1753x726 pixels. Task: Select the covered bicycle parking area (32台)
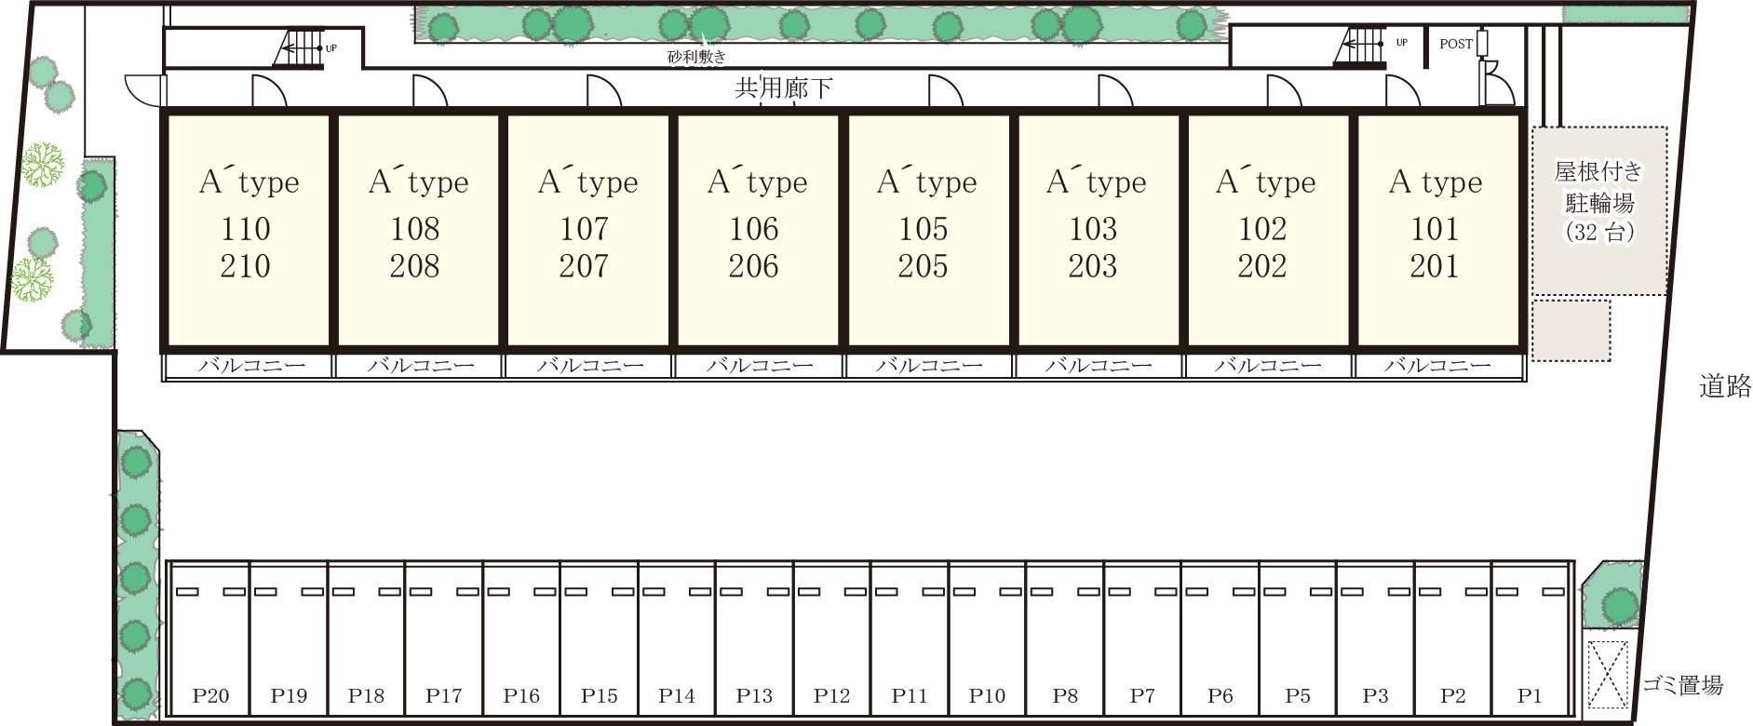pos(1598,211)
